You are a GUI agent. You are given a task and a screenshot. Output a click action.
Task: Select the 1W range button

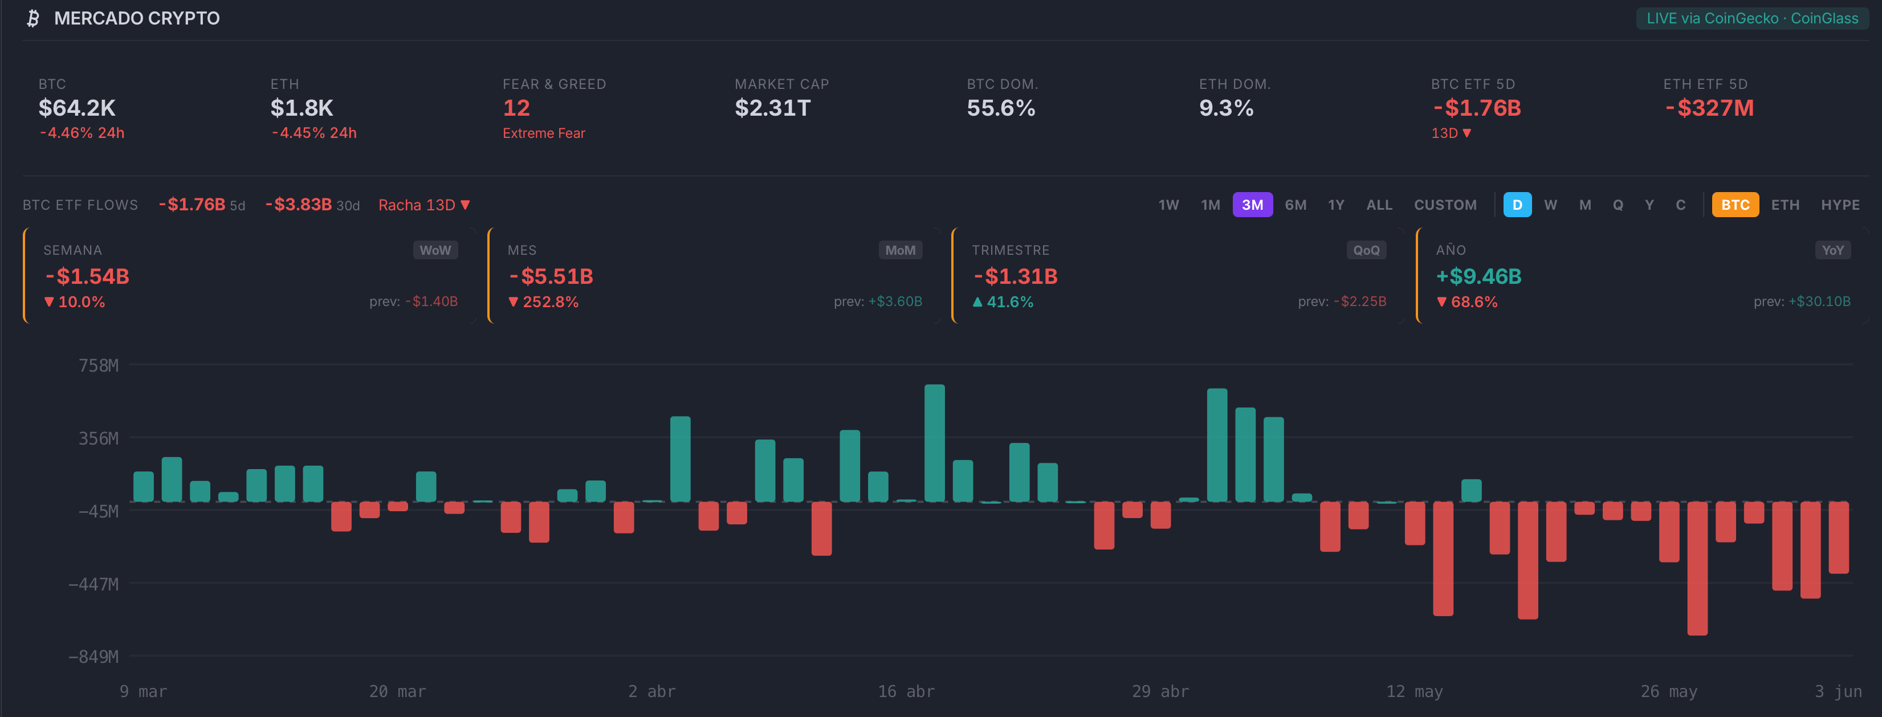tap(1168, 205)
